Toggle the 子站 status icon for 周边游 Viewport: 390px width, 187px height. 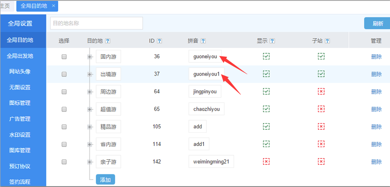[321, 92]
